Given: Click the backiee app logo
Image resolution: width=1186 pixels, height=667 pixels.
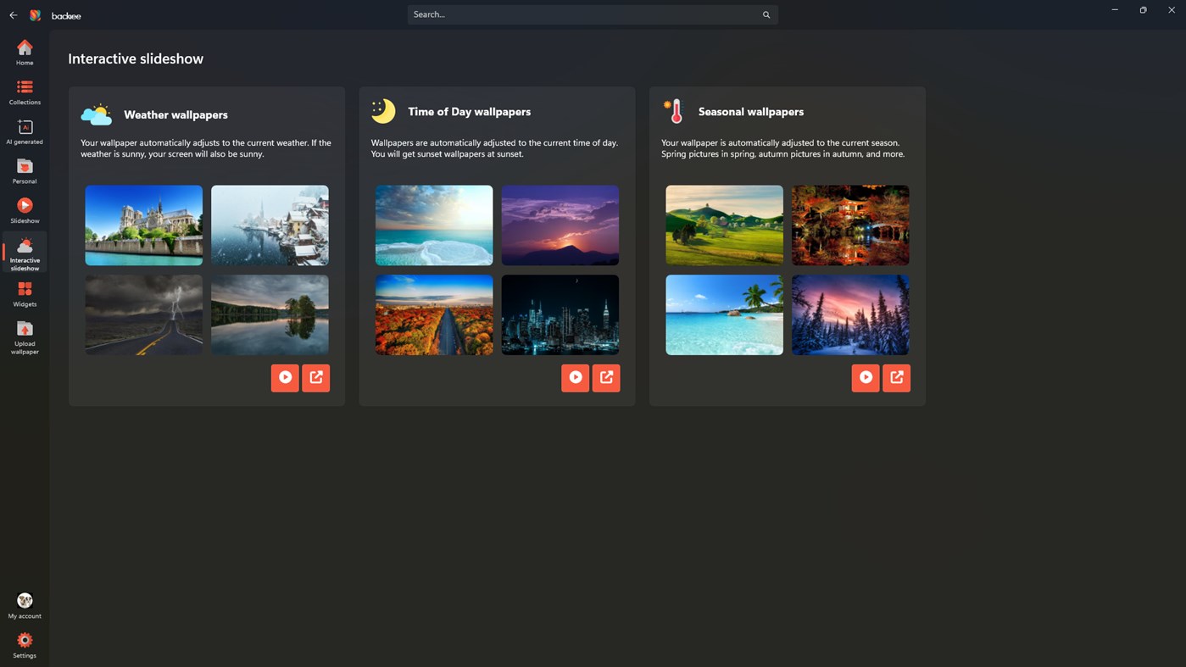Looking at the screenshot, I should [36, 15].
